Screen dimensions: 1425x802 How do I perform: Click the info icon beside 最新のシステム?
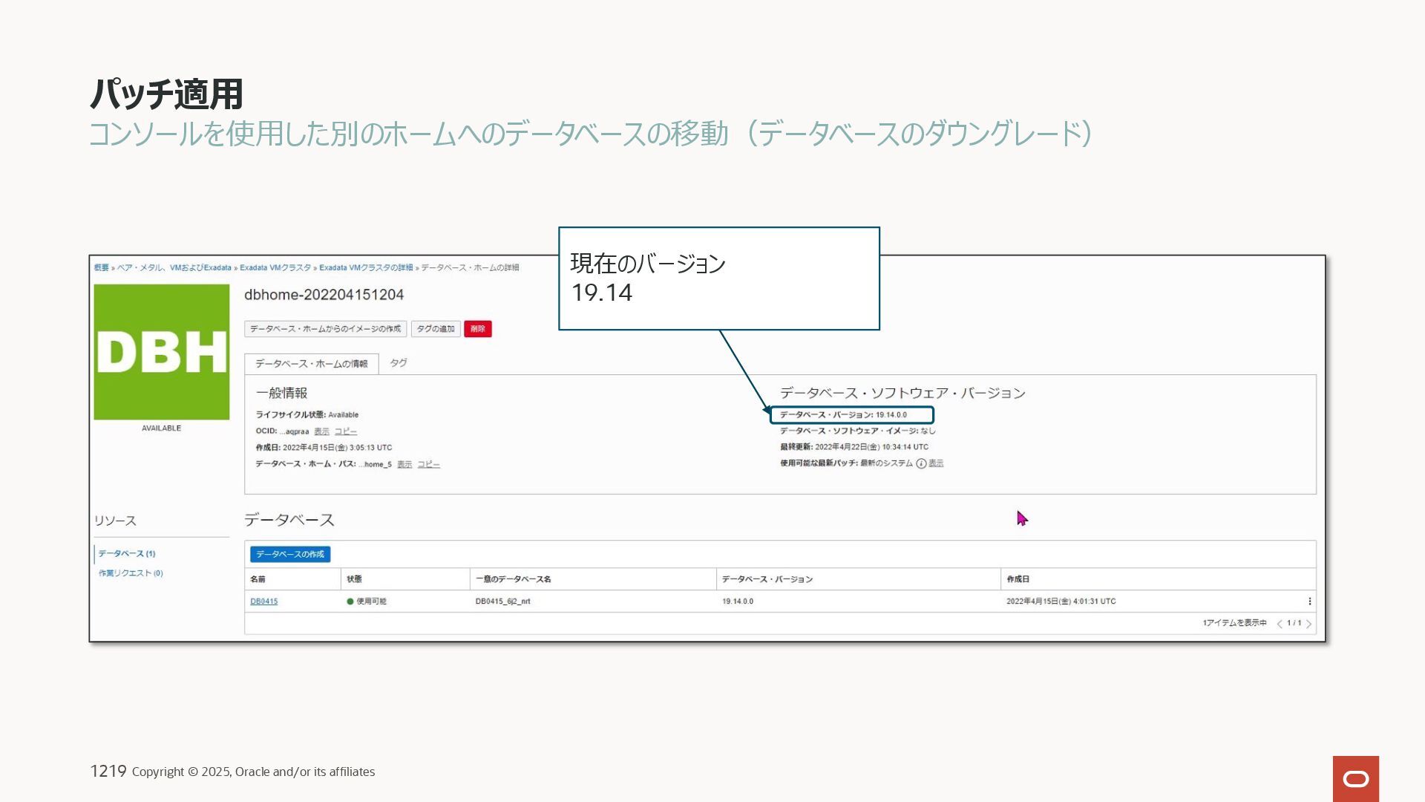pos(921,463)
